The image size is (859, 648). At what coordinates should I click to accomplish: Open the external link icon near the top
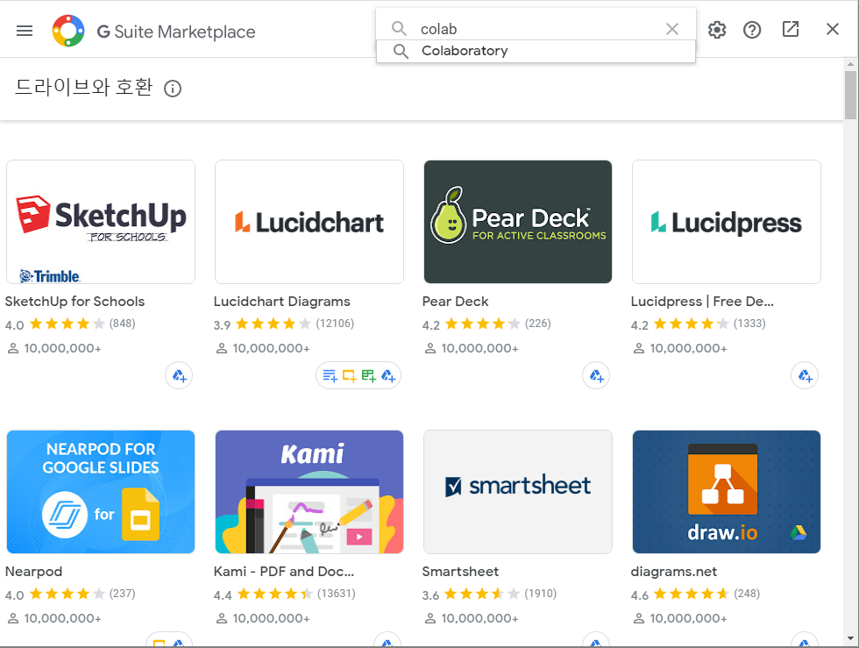(x=791, y=29)
